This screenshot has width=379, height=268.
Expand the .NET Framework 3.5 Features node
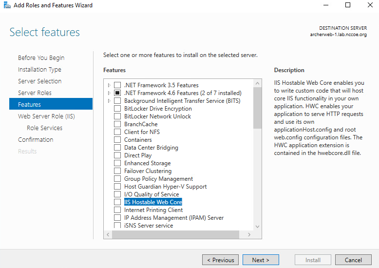109,85
